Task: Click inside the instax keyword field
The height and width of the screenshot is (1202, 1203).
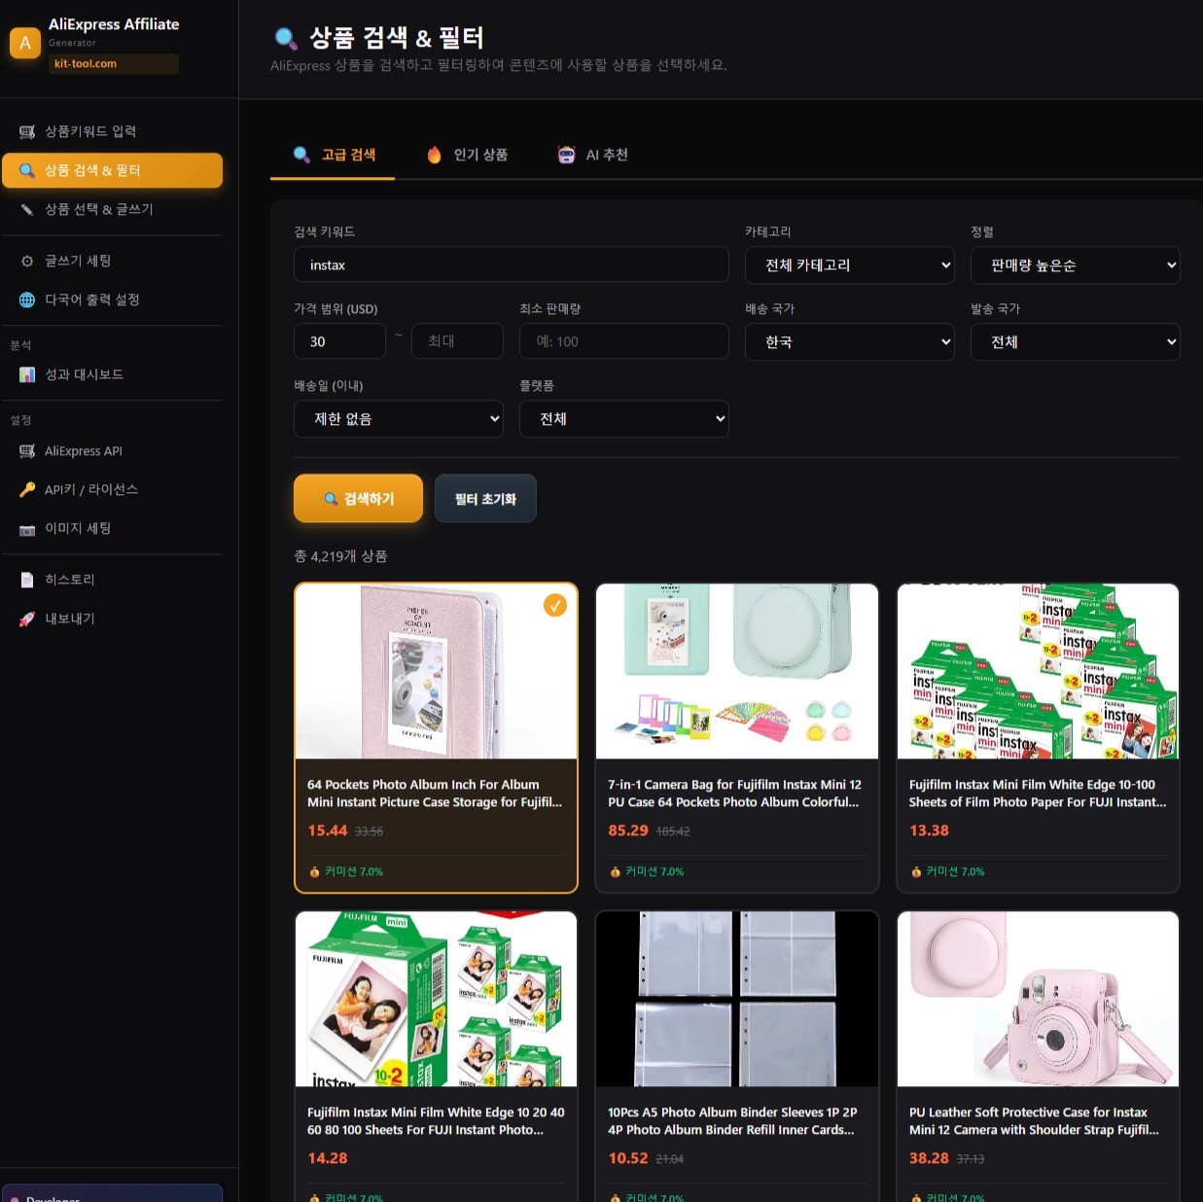Action: (x=511, y=264)
